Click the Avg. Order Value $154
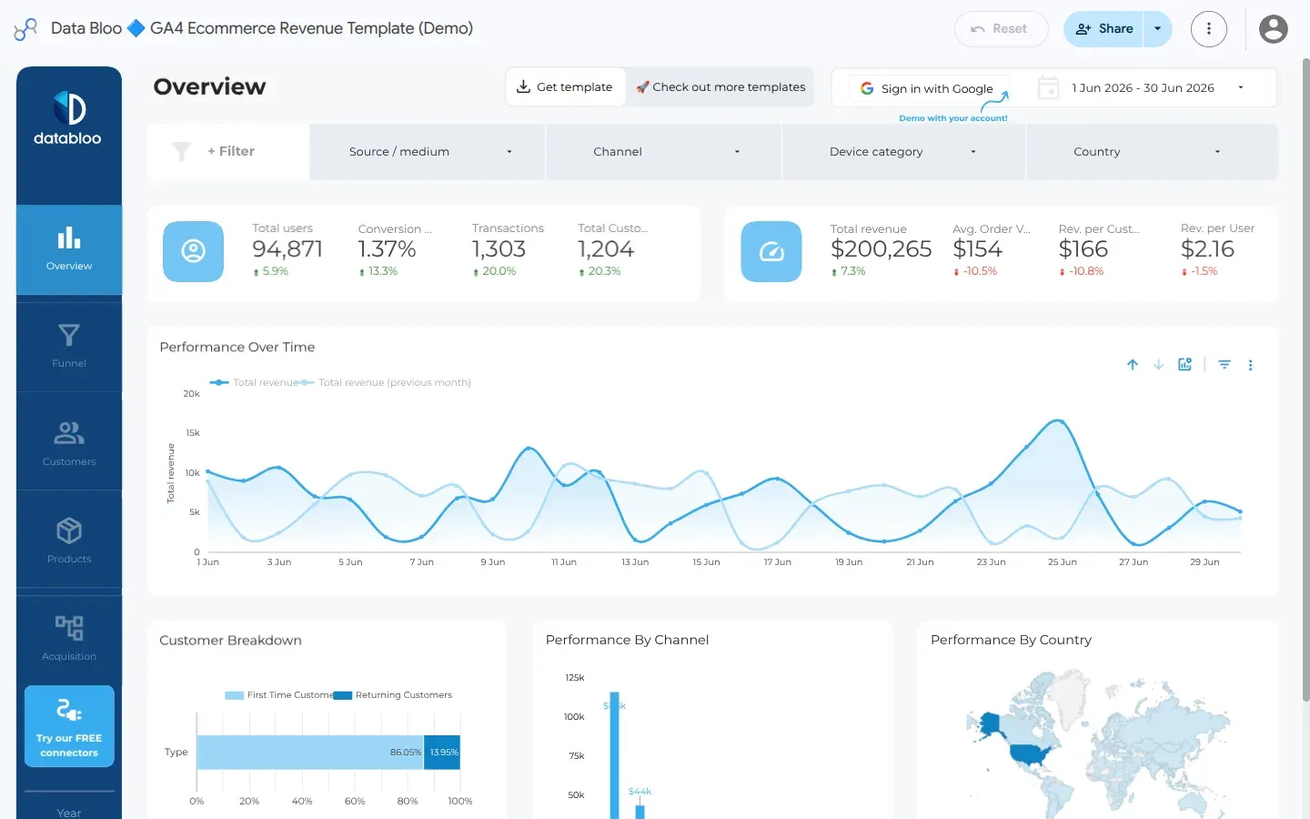The image size is (1310, 819). [x=977, y=249]
